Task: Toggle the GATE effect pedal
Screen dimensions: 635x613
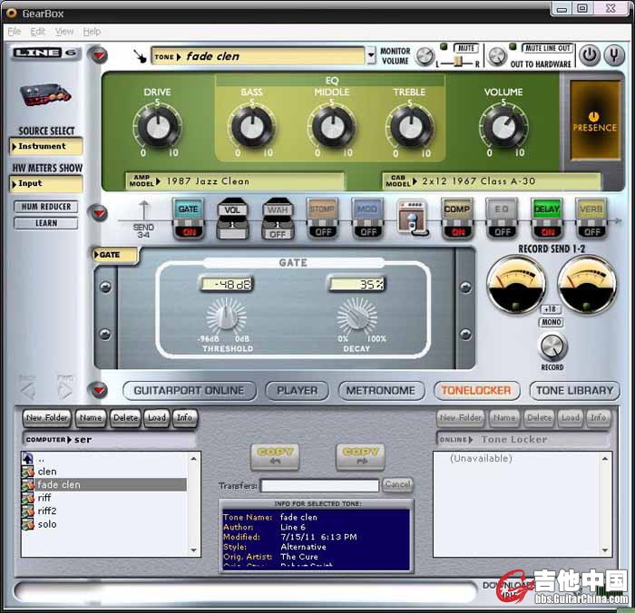Action: pyautogui.click(x=189, y=219)
